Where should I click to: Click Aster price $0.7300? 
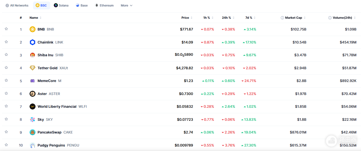186,94
